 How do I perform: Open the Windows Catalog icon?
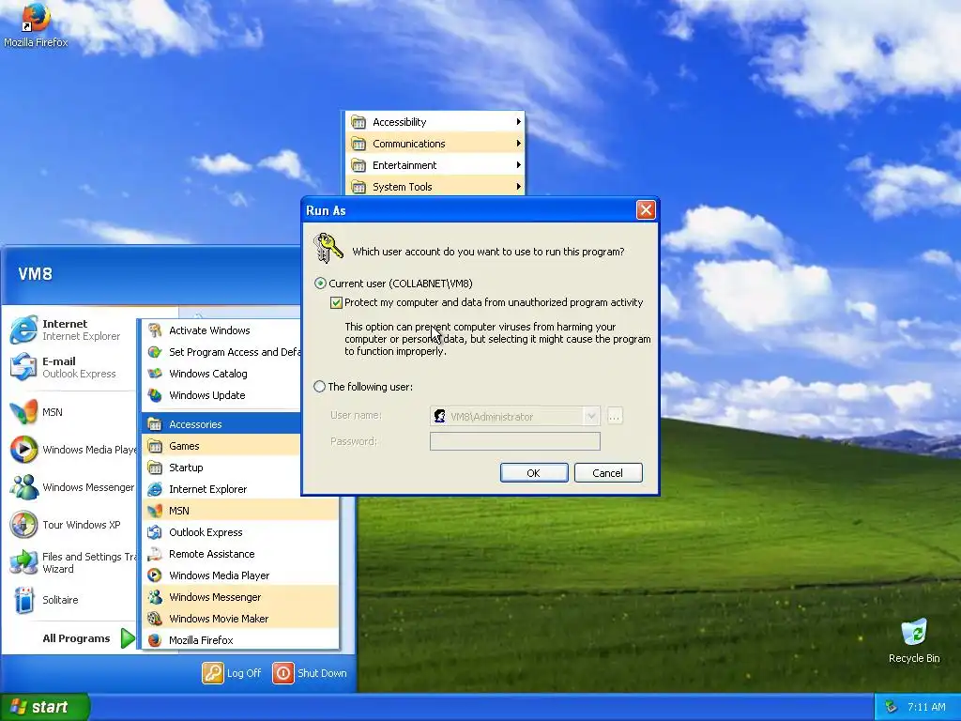155,374
